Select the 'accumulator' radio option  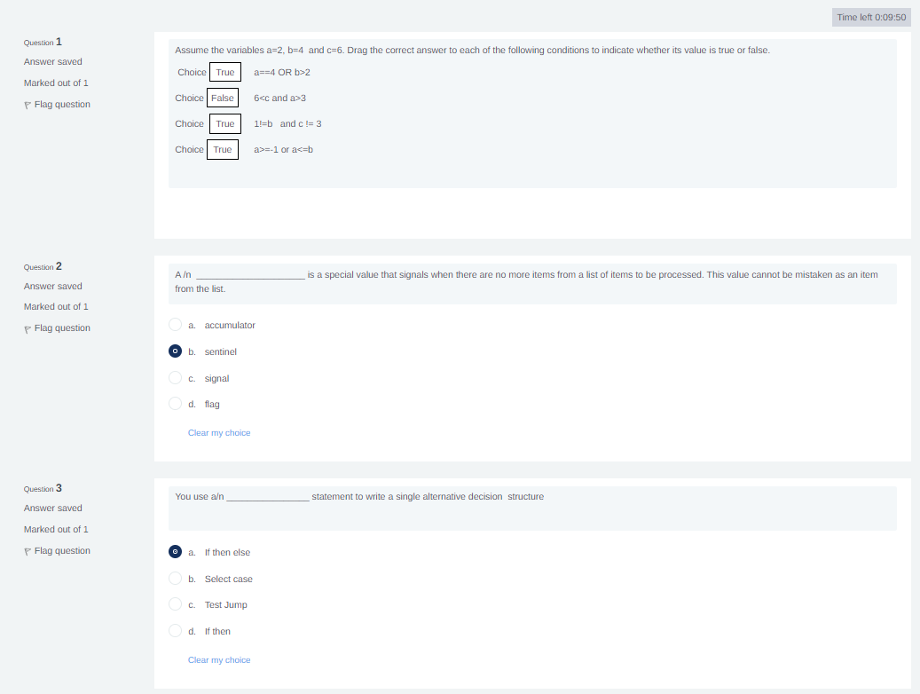click(175, 325)
